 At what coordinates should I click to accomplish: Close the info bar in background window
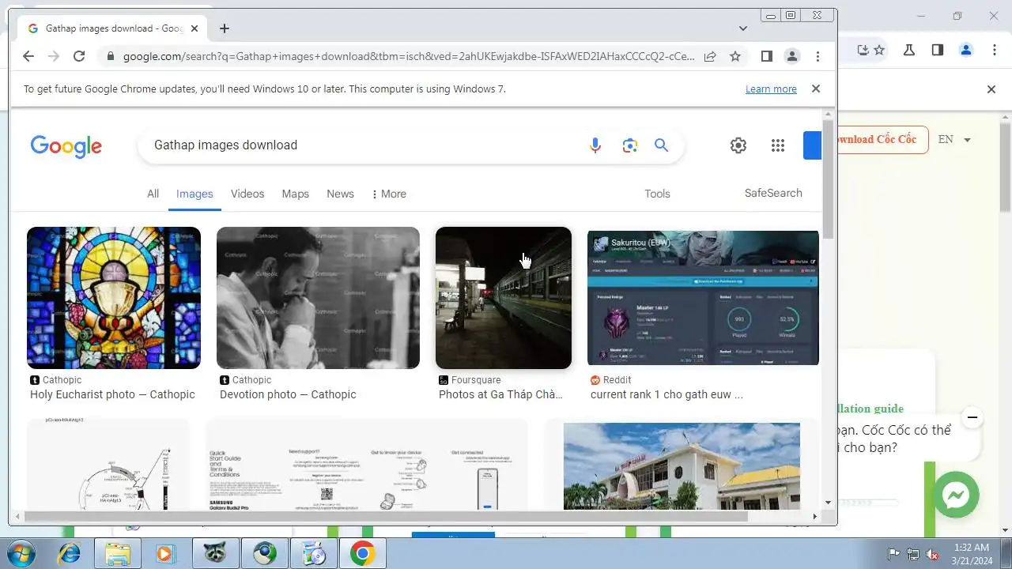click(x=991, y=89)
